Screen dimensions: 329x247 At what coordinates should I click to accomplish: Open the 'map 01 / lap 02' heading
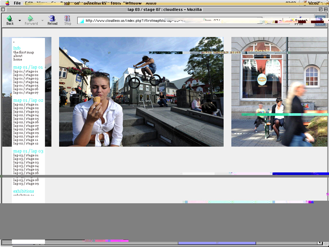28,100
